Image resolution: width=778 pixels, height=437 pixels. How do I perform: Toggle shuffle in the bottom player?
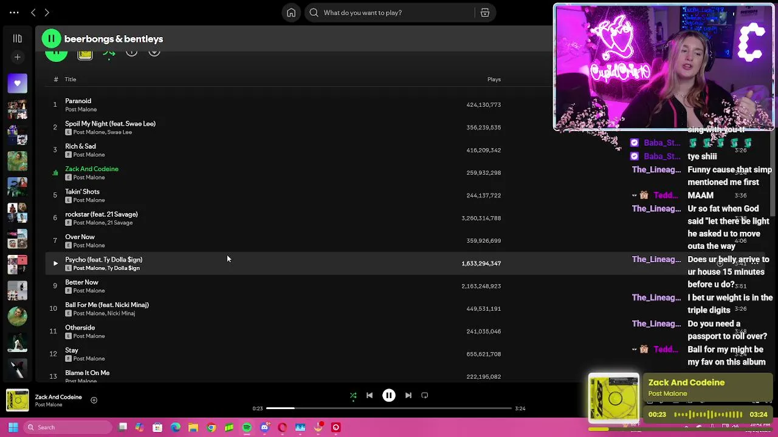(353, 395)
